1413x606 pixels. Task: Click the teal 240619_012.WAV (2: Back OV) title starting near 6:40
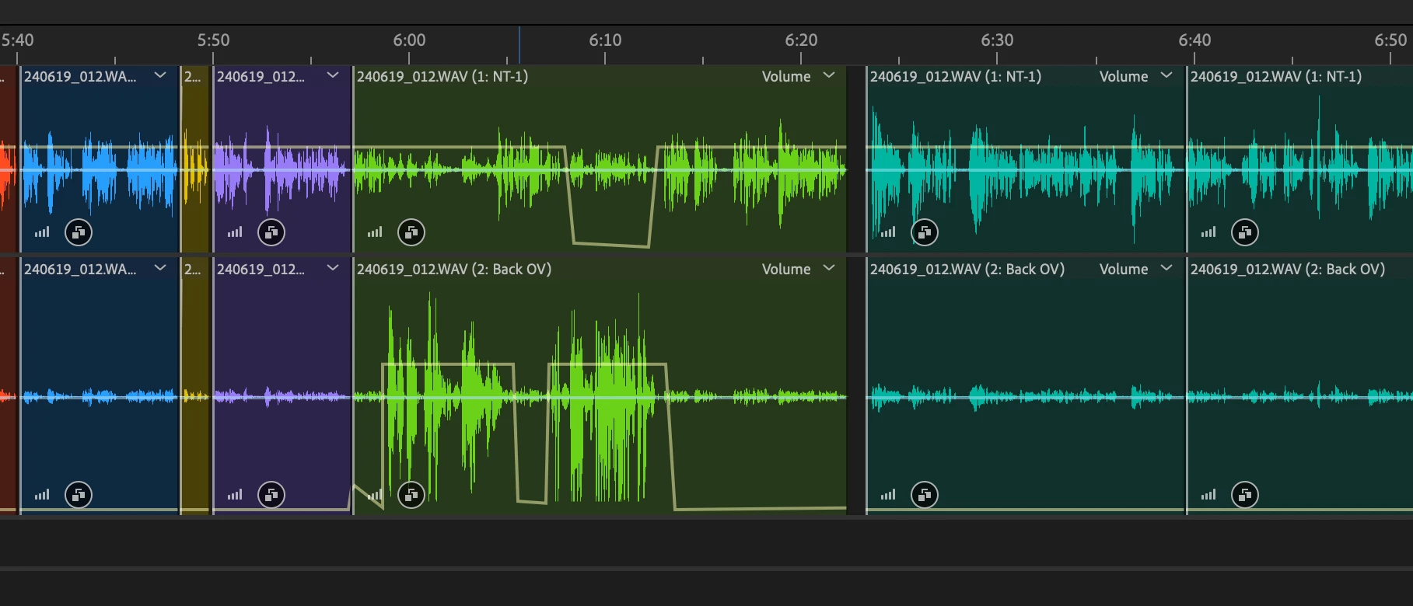1288,269
